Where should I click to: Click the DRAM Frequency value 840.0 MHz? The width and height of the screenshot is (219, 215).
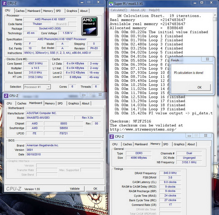click(x=170, y=173)
